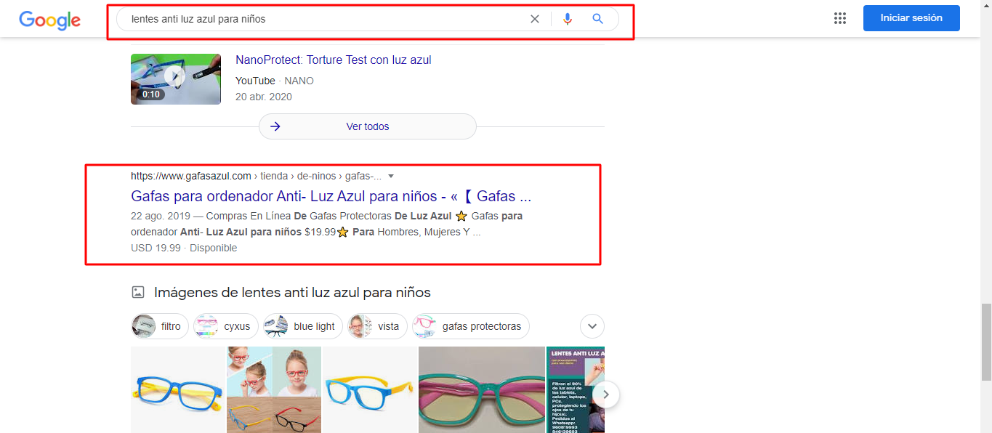Clear the search box text
The image size is (992, 433).
coord(535,19)
